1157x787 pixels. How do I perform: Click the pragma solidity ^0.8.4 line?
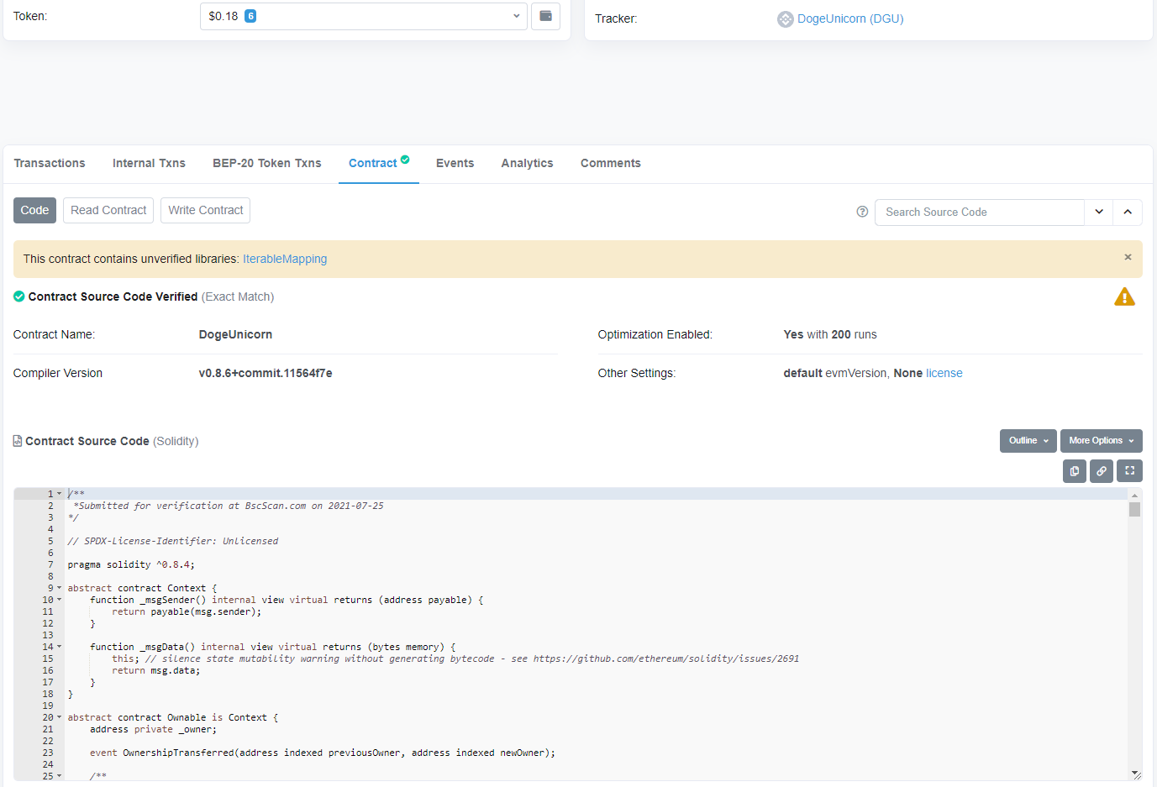pos(131,564)
